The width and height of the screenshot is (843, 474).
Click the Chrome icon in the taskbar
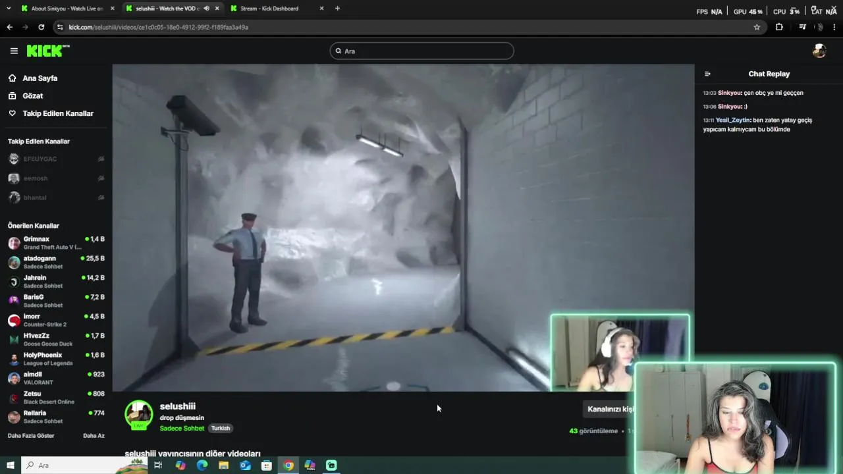coord(288,465)
